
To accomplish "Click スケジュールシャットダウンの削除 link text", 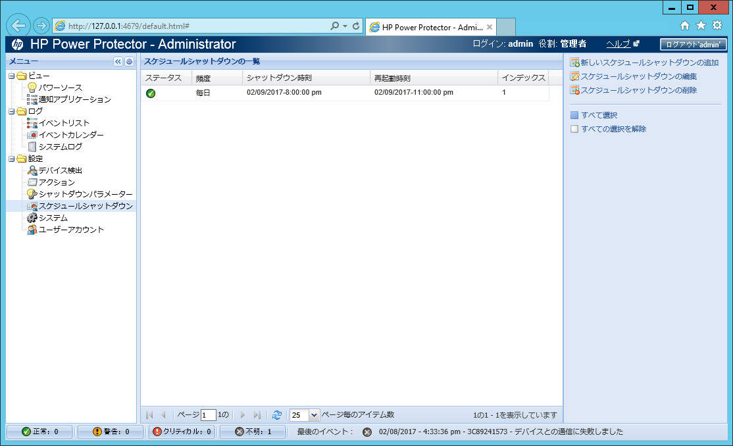I will [638, 89].
